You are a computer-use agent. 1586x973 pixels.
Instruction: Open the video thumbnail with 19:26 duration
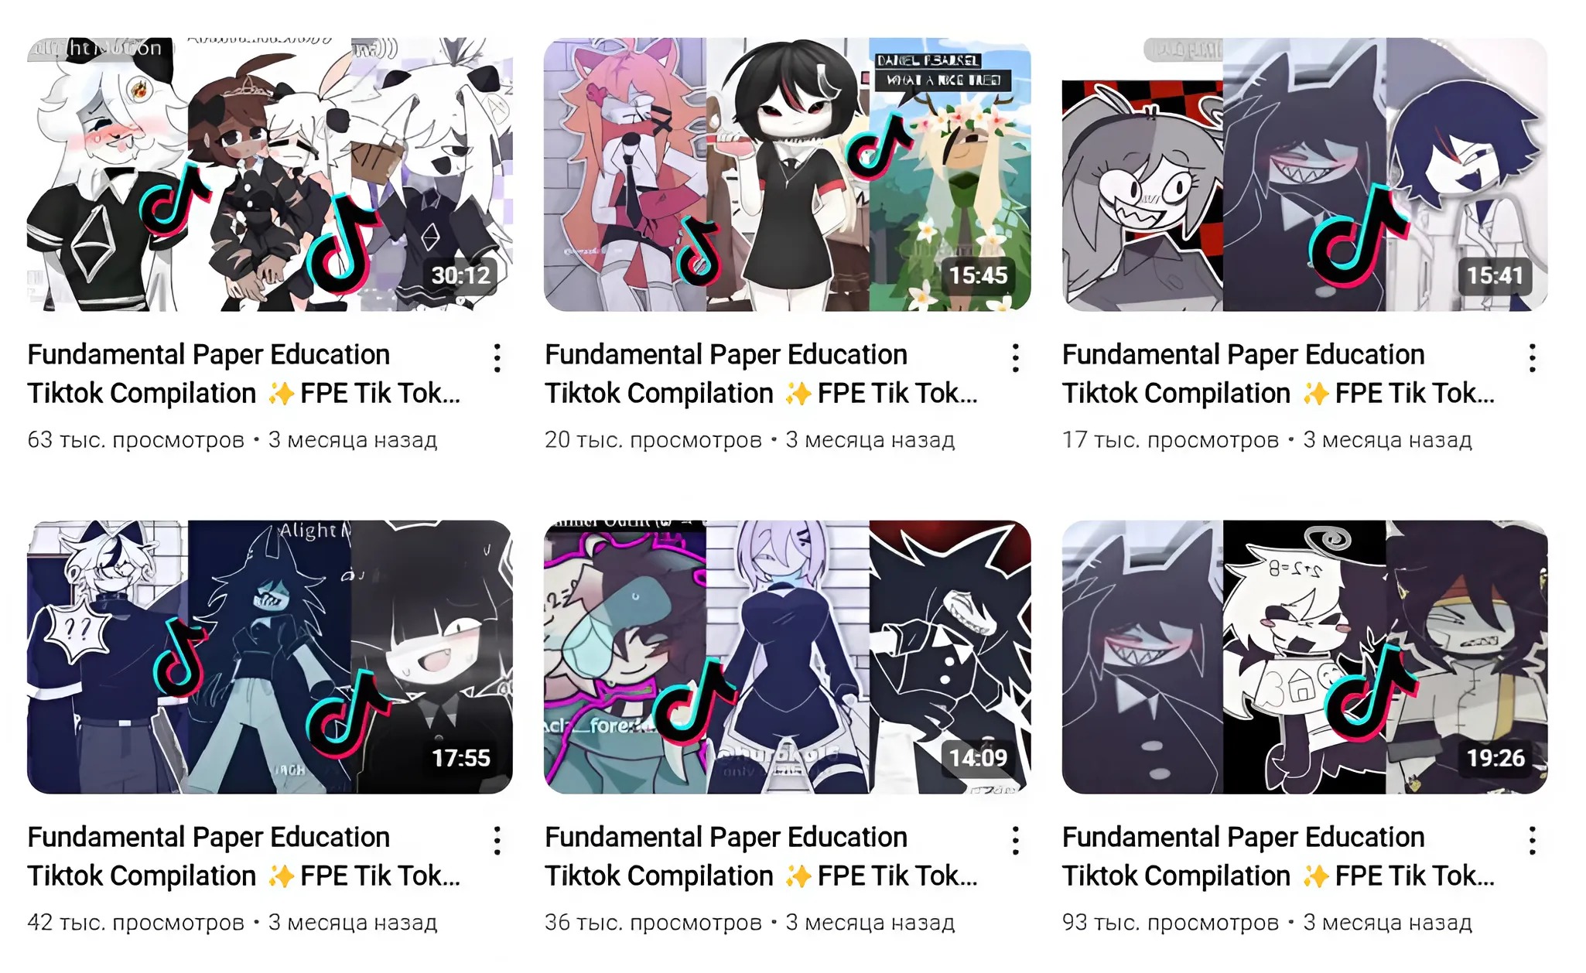pyautogui.click(x=1304, y=657)
